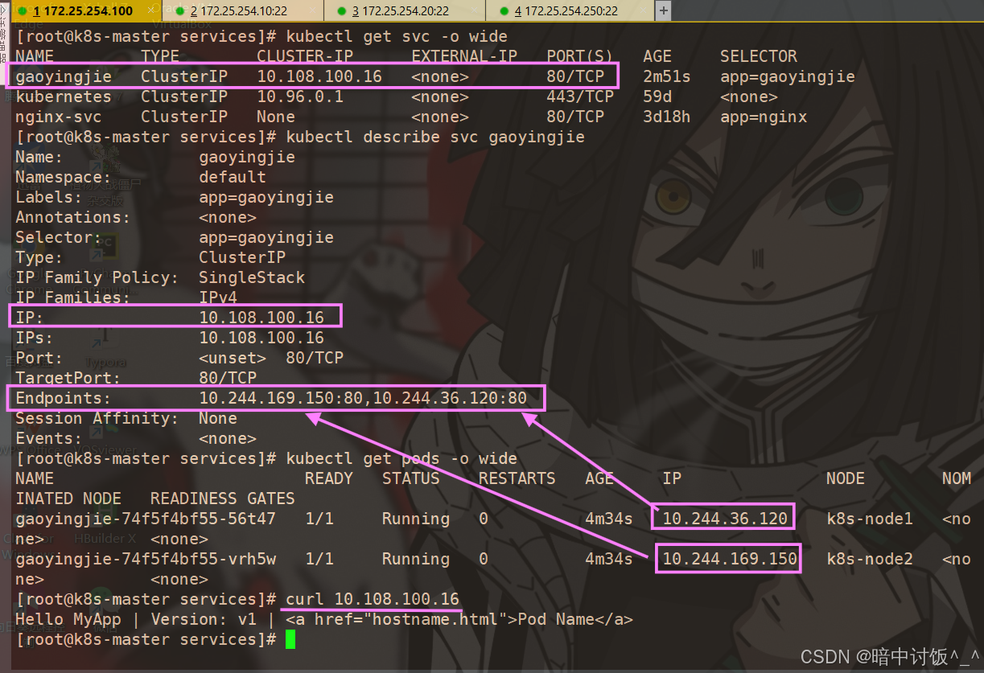Click endpoint 10.244.169.150:80
The height and width of the screenshot is (673, 984).
pyautogui.click(x=281, y=398)
